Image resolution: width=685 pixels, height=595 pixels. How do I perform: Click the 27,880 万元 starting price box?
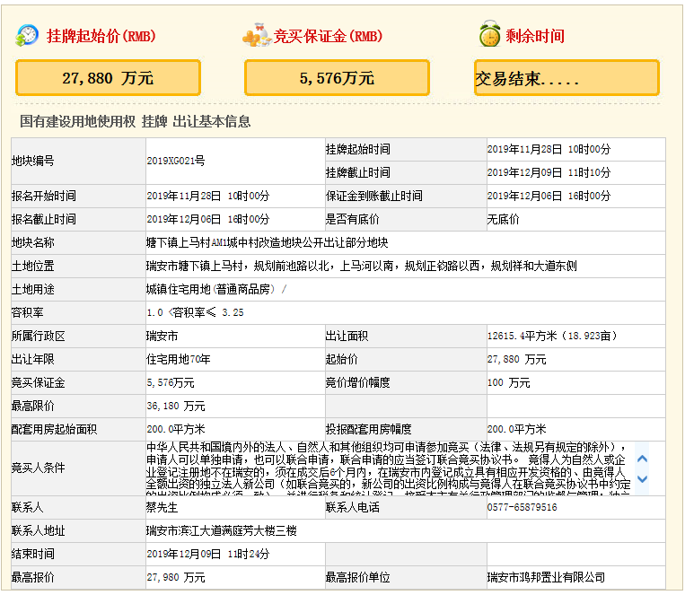pos(108,78)
